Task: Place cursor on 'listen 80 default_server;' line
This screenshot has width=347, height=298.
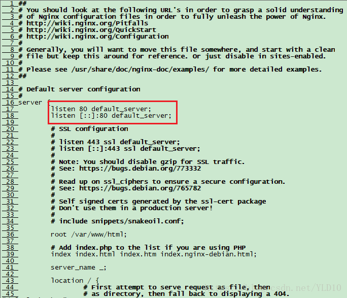Action: 101,109
